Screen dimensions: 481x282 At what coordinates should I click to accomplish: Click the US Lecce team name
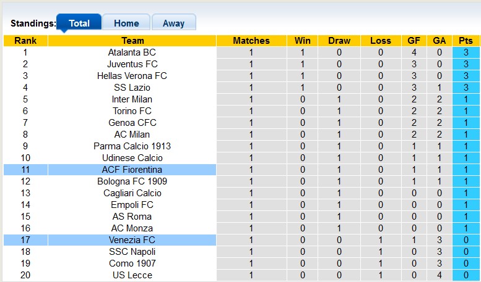132,275
